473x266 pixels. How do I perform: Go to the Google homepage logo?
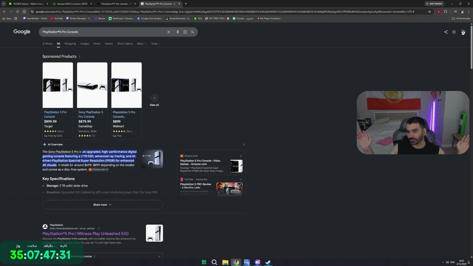pos(22,32)
